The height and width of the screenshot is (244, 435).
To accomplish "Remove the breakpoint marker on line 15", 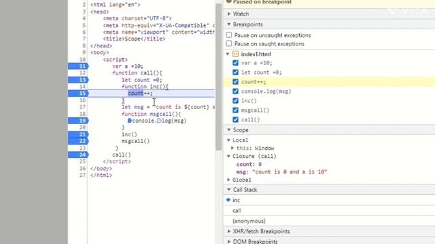I will (79, 94).
